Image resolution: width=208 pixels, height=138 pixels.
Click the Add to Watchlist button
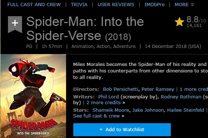pyautogui.click(x=122, y=129)
